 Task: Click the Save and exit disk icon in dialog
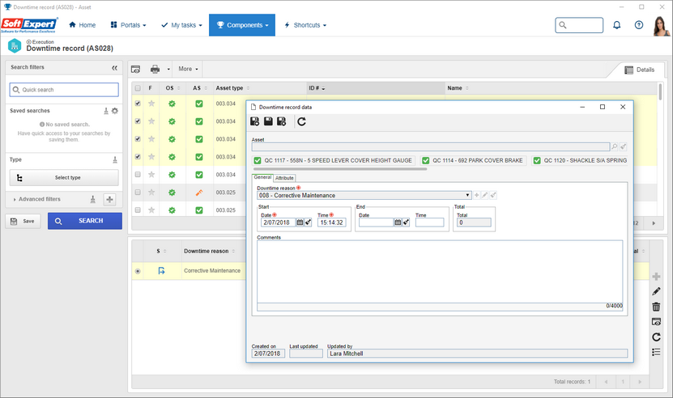[282, 122]
